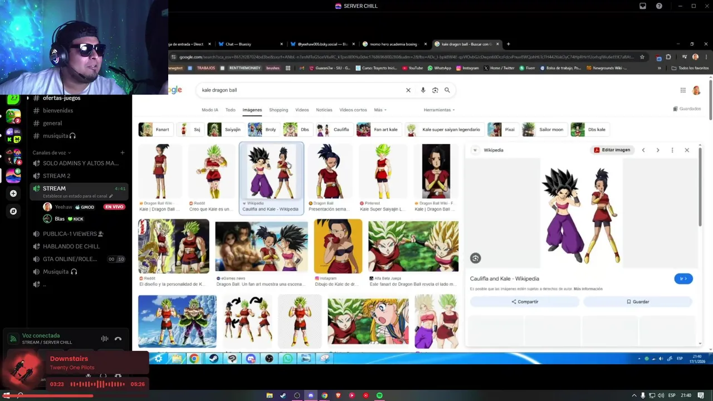The height and width of the screenshot is (401, 713).
Task: Show next image in preview panel
Action: 658,150
